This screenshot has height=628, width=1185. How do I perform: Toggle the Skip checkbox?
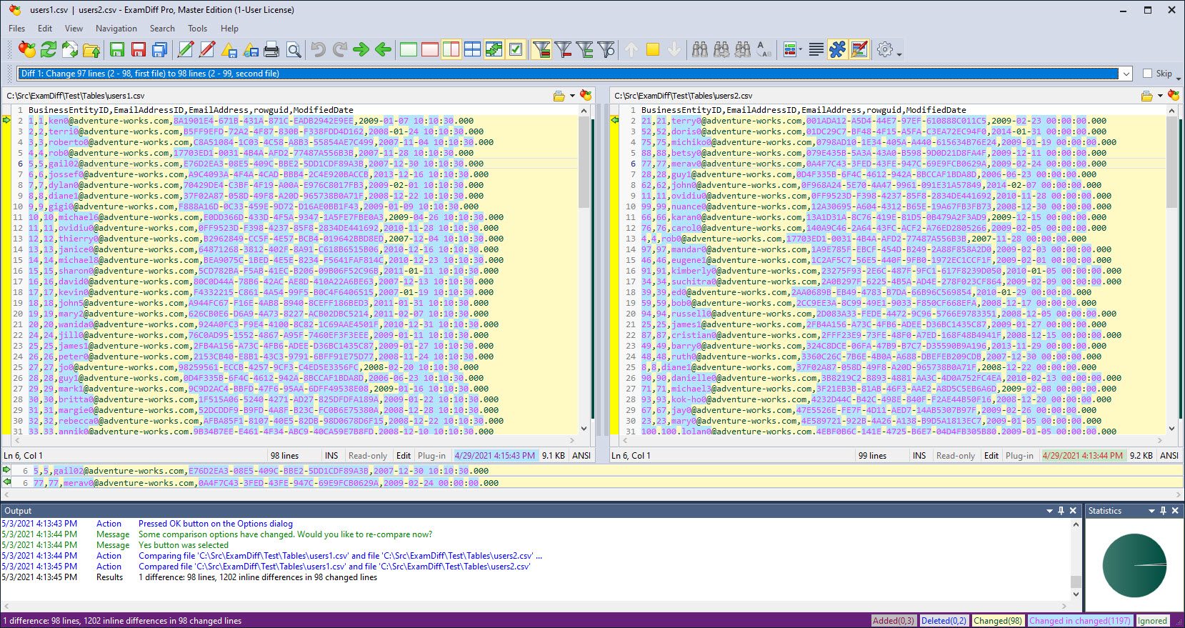click(x=1148, y=73)
